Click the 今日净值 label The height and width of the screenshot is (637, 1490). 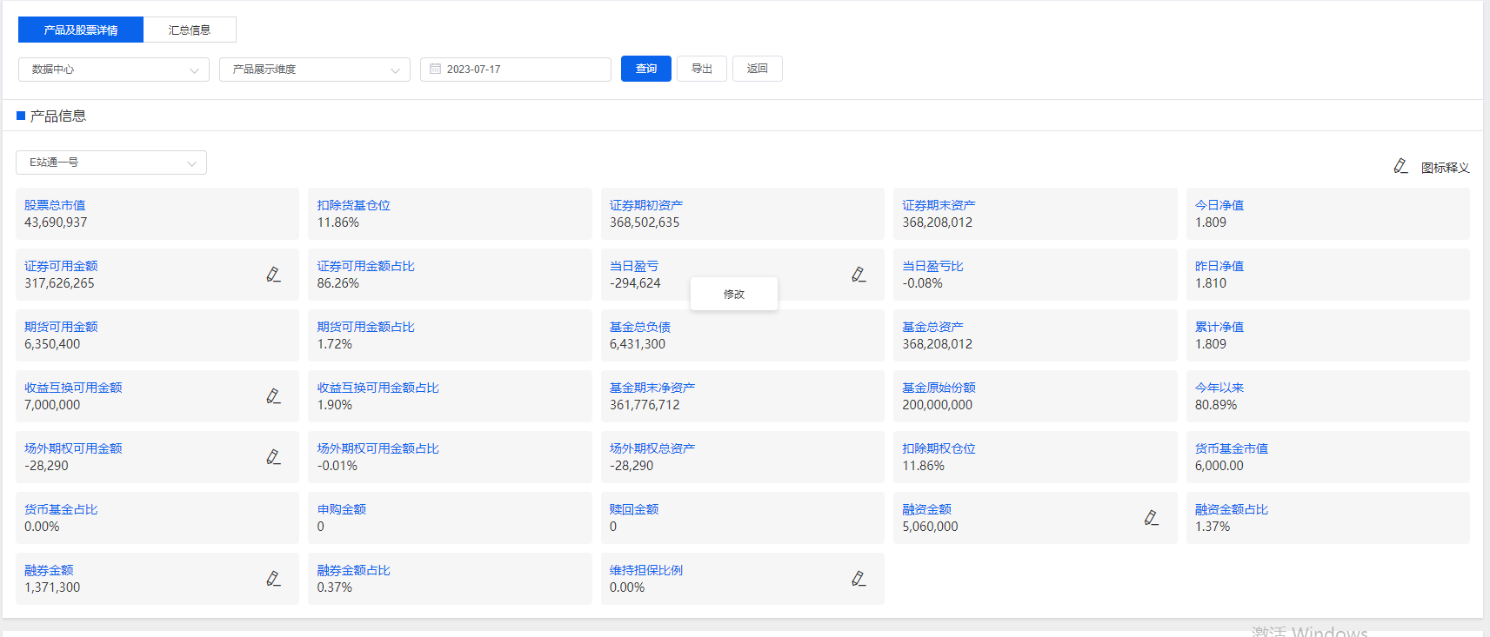pos(1219,205)
